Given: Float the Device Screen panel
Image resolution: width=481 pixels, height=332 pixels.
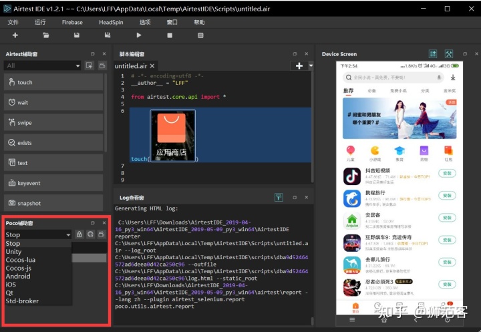Looking at the screenshot, I should (x=465, y=54).
